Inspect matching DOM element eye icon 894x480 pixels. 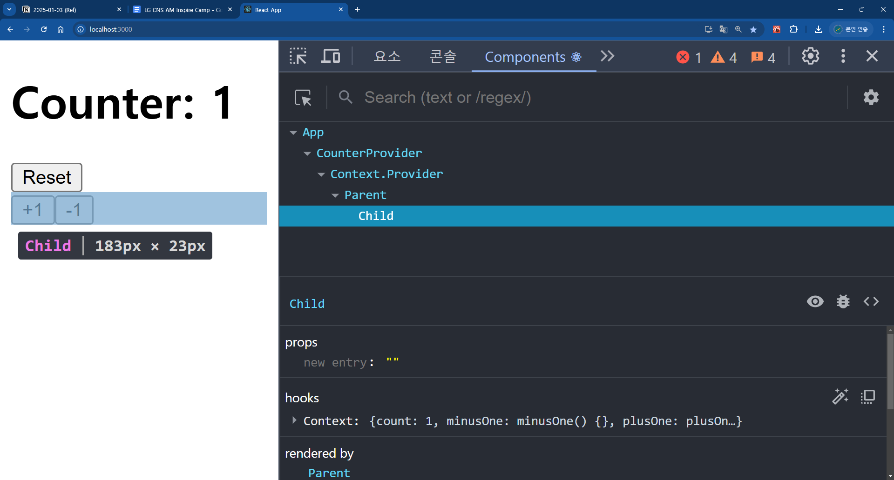click(815, 301)
